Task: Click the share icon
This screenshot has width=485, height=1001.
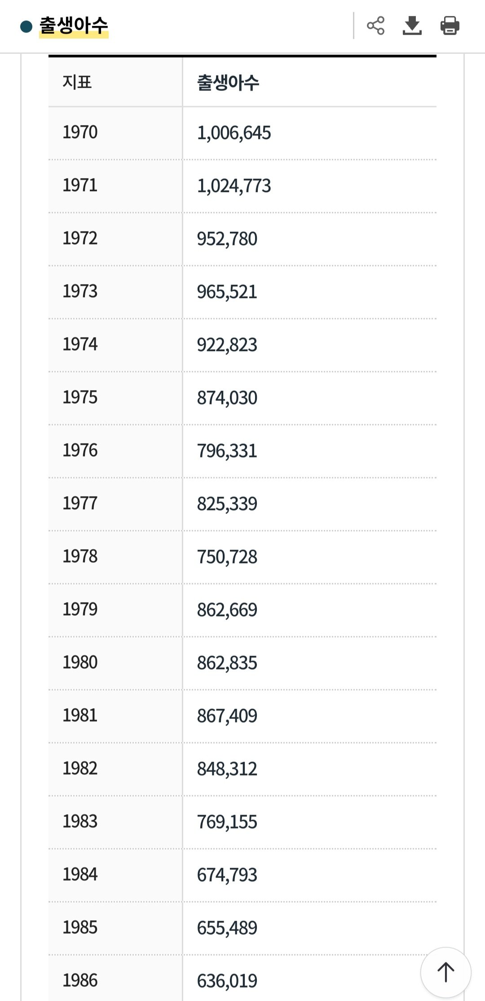Action: pyautogui.click(x=375, y=26)
